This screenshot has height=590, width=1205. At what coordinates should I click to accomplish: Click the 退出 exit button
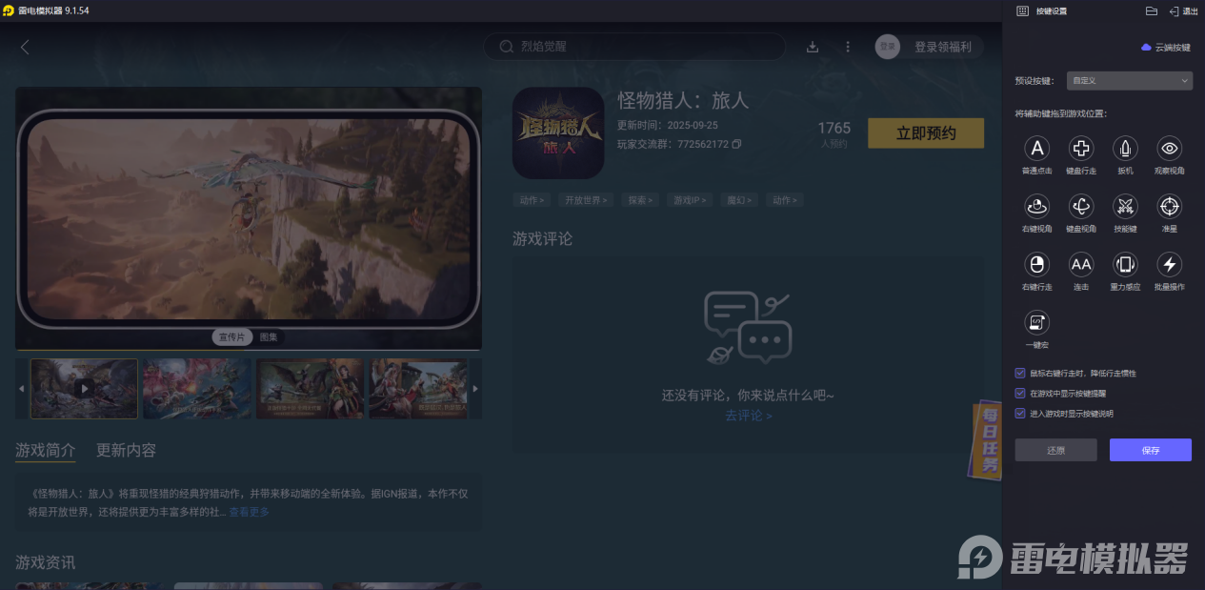coord(1184,10)
